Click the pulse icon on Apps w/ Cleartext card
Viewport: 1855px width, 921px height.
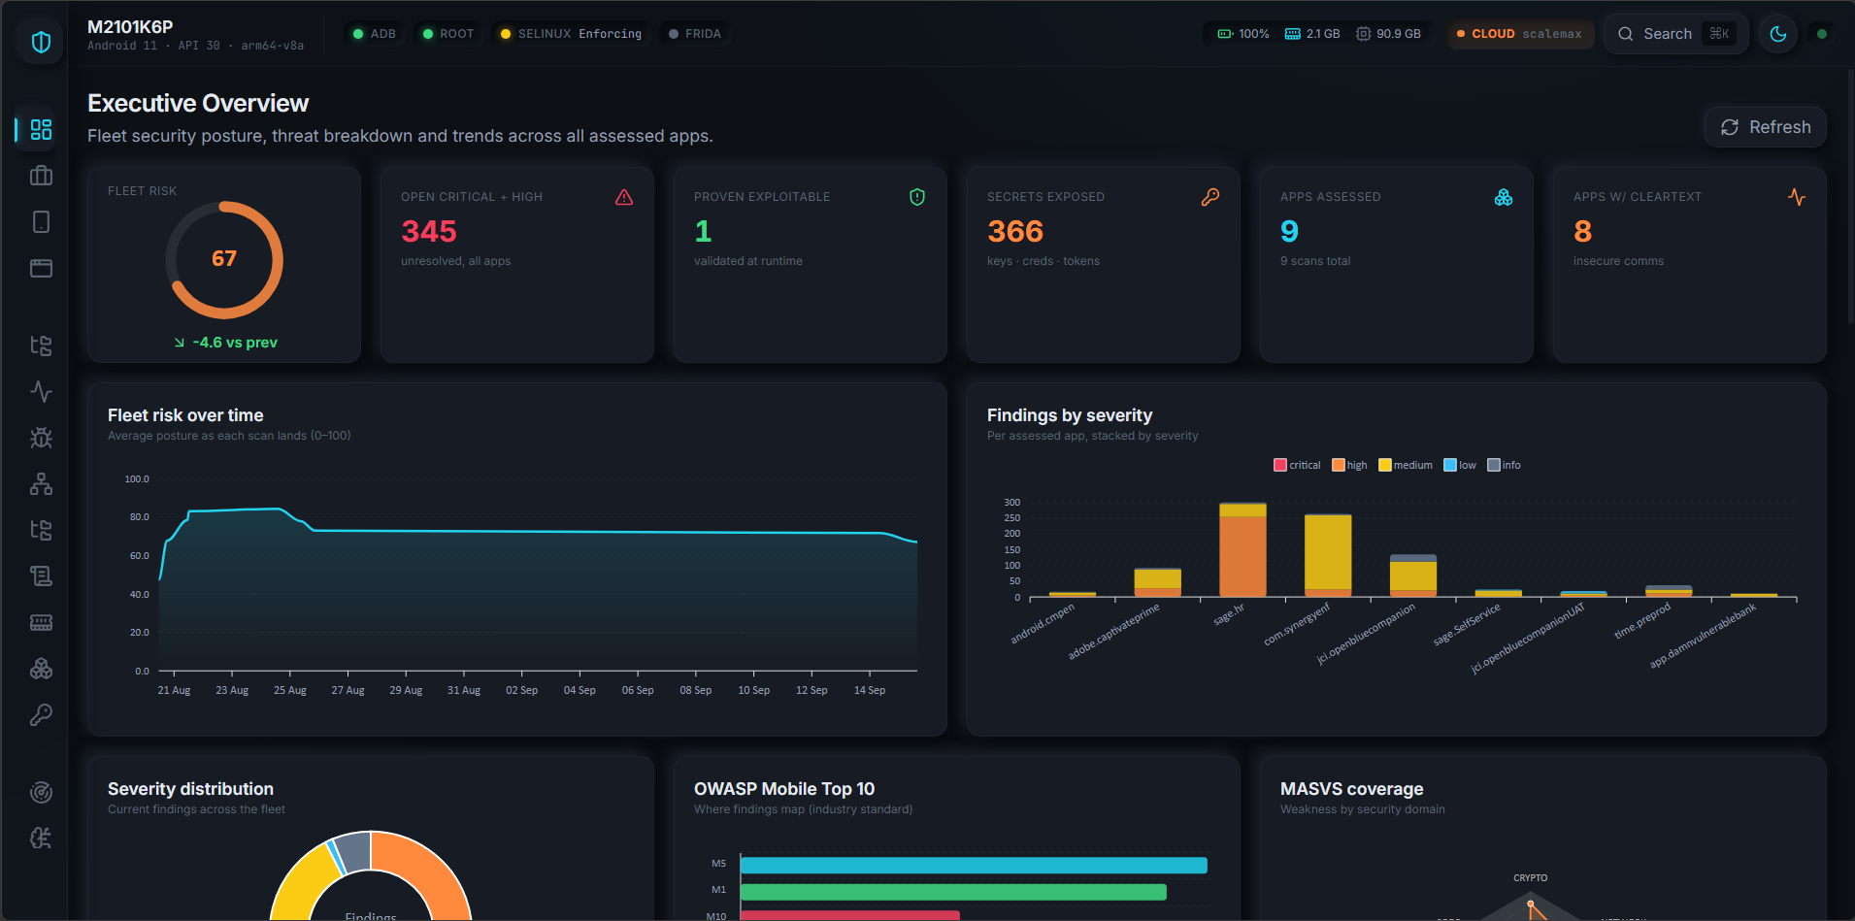click(x=1797, y=197)
